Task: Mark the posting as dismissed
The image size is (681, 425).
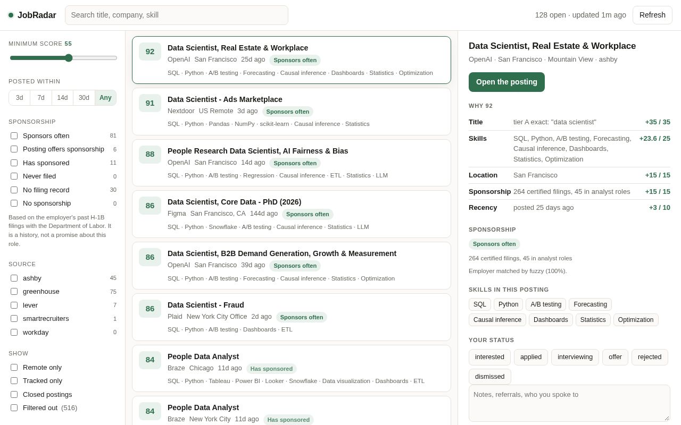Action: coord(490,377)
